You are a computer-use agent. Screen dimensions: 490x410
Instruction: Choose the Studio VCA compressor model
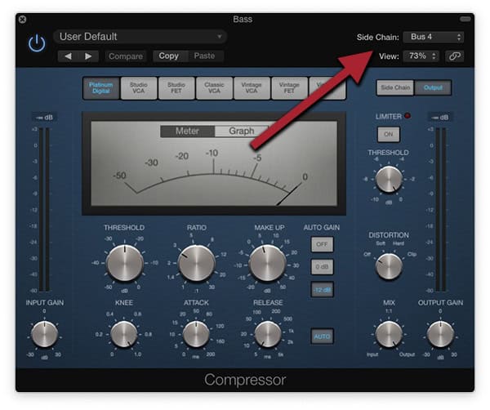coord(138,88)
